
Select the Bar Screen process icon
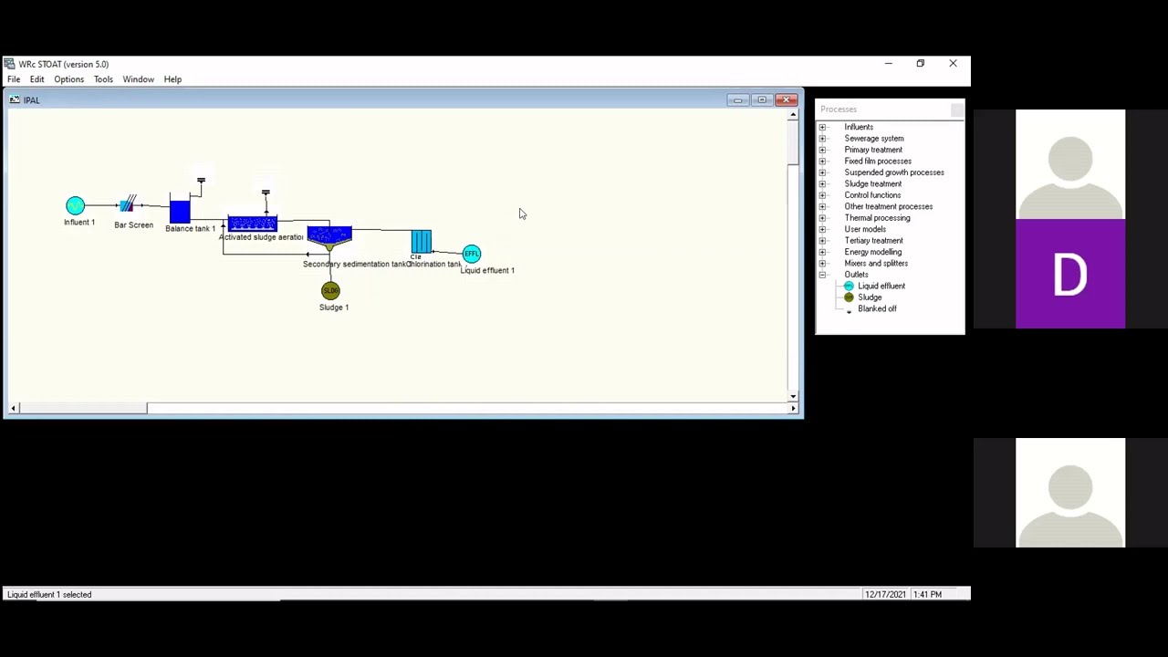pyautogui.click(x=128, y=203)
